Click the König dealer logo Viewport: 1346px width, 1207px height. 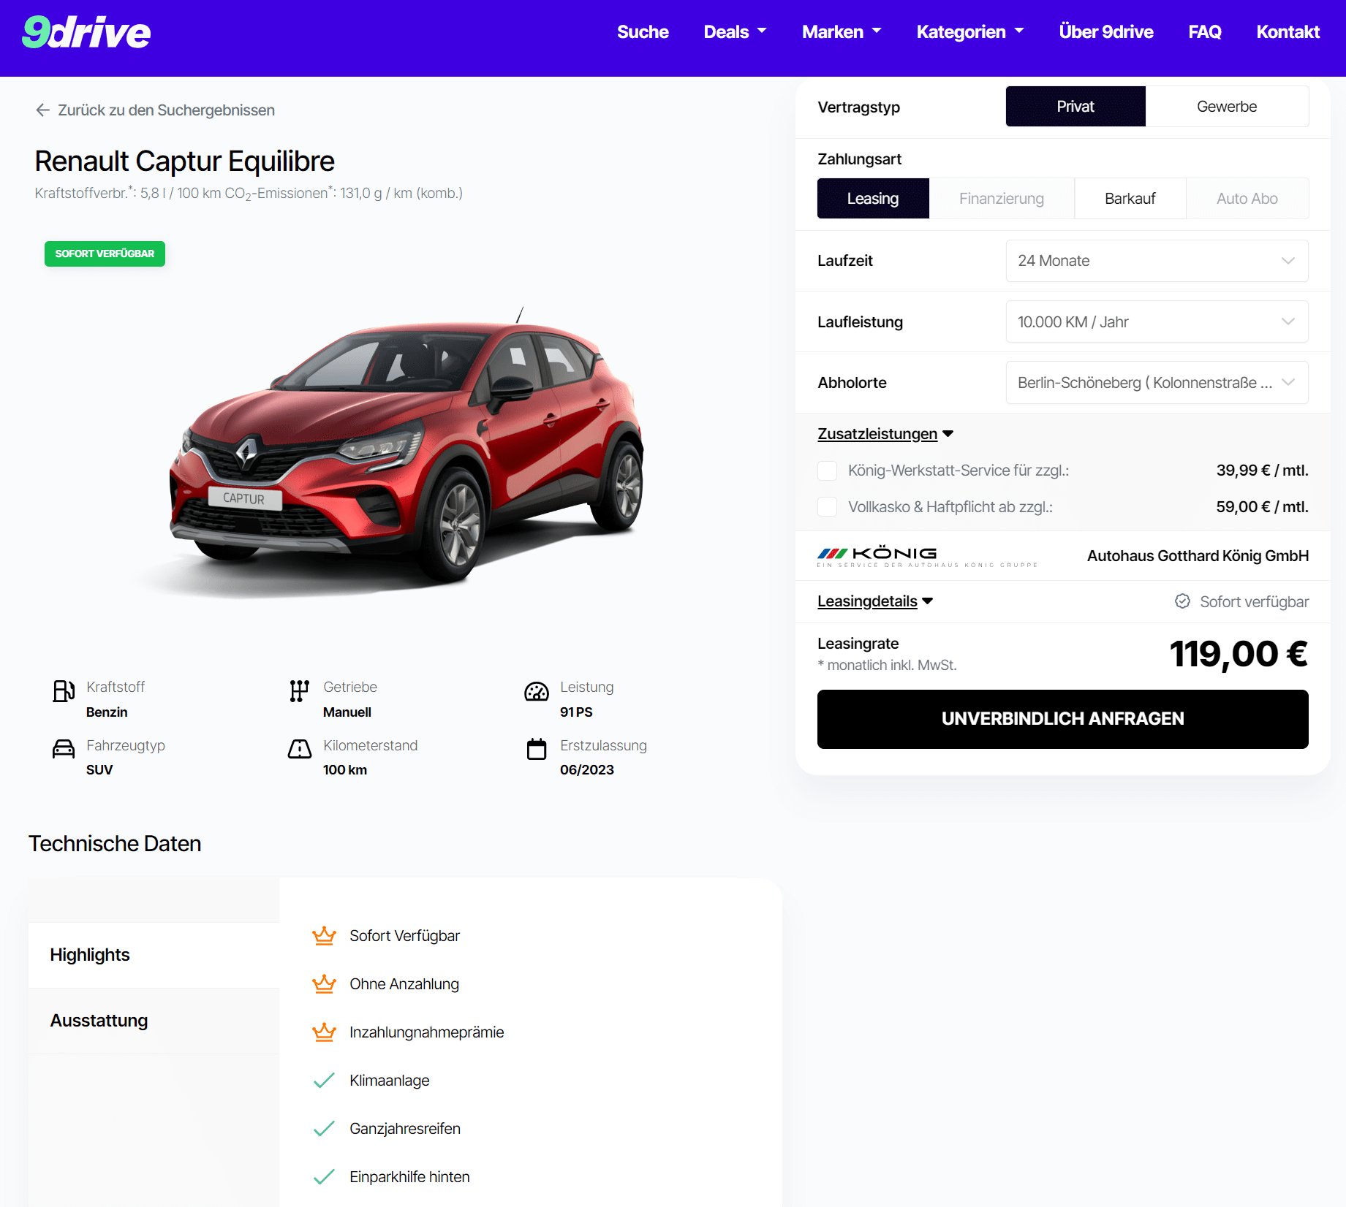pyautogui.click(x=927, y=556)
